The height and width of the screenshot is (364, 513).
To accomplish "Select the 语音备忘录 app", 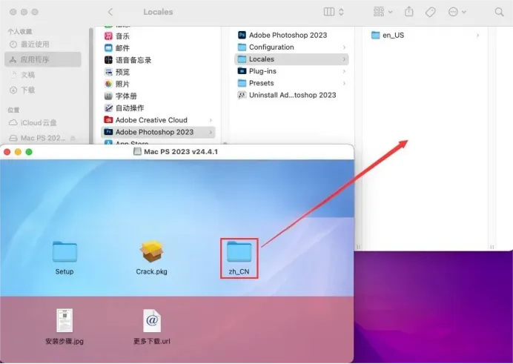I will [x=158, y=60].
